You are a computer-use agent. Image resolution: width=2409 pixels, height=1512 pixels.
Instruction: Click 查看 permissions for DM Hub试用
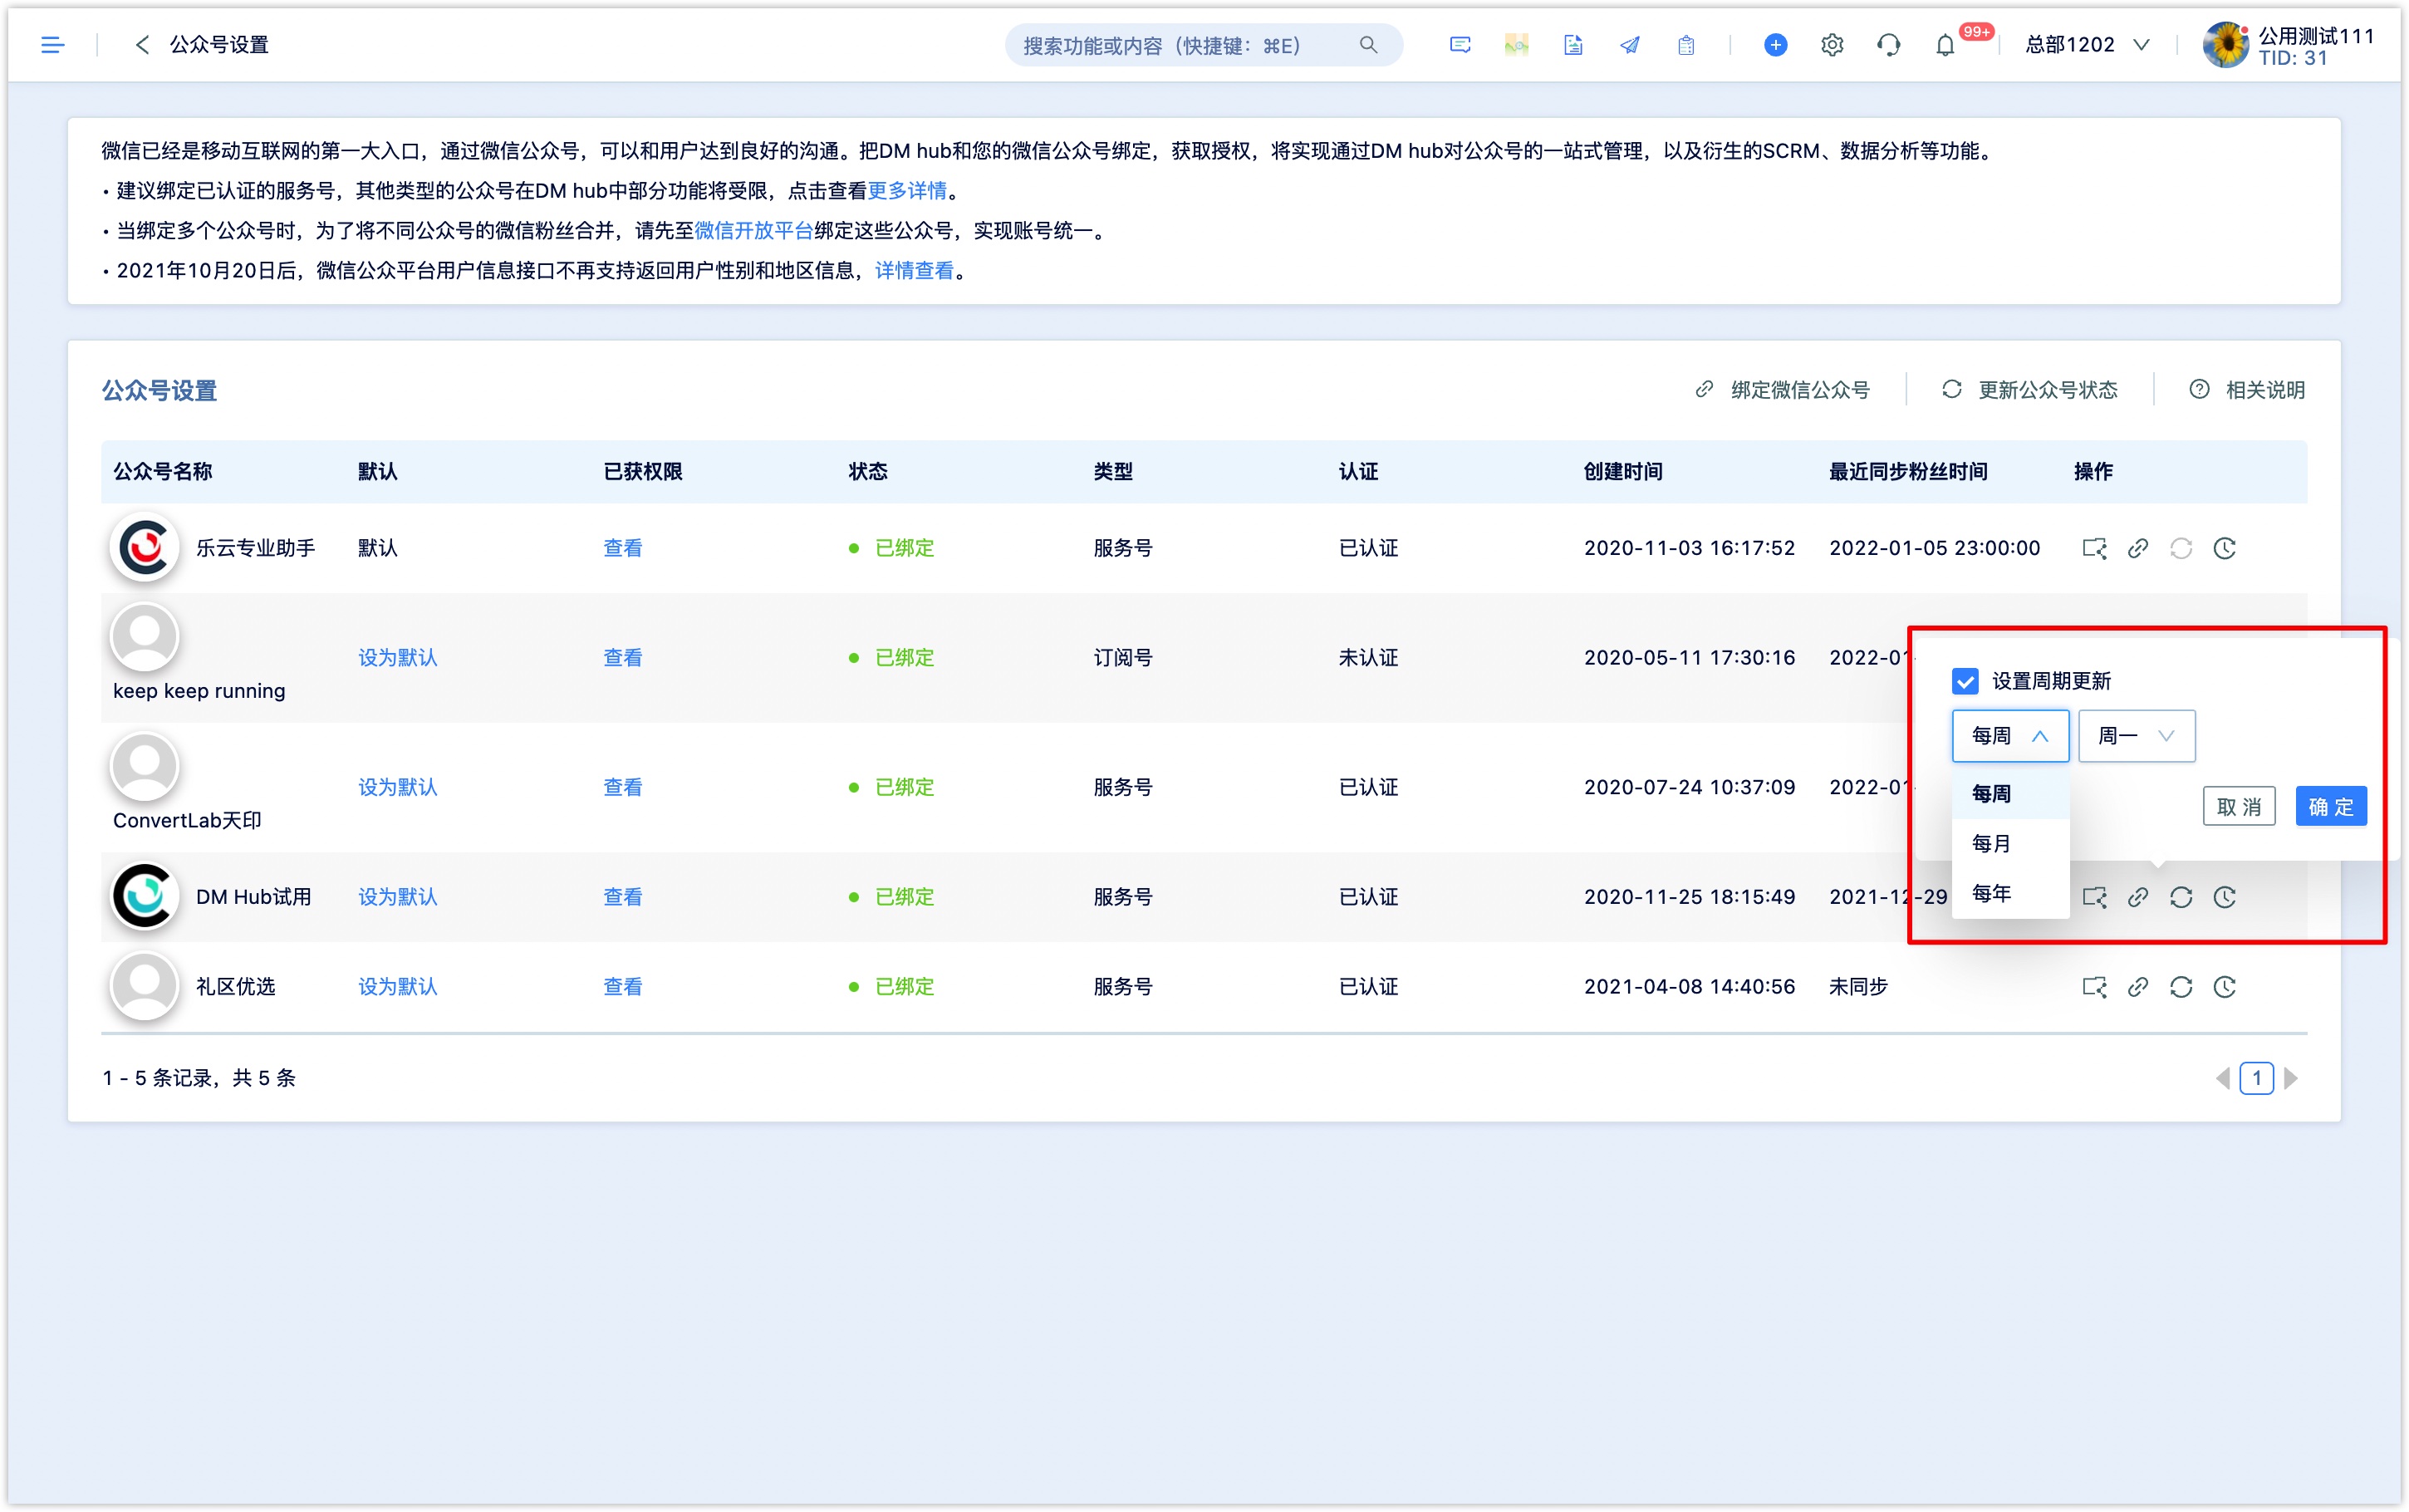[623, 897]
